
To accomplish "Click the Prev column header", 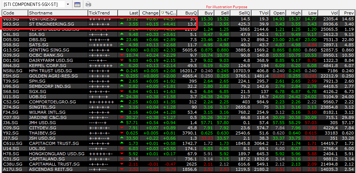I will click(347, 13).
